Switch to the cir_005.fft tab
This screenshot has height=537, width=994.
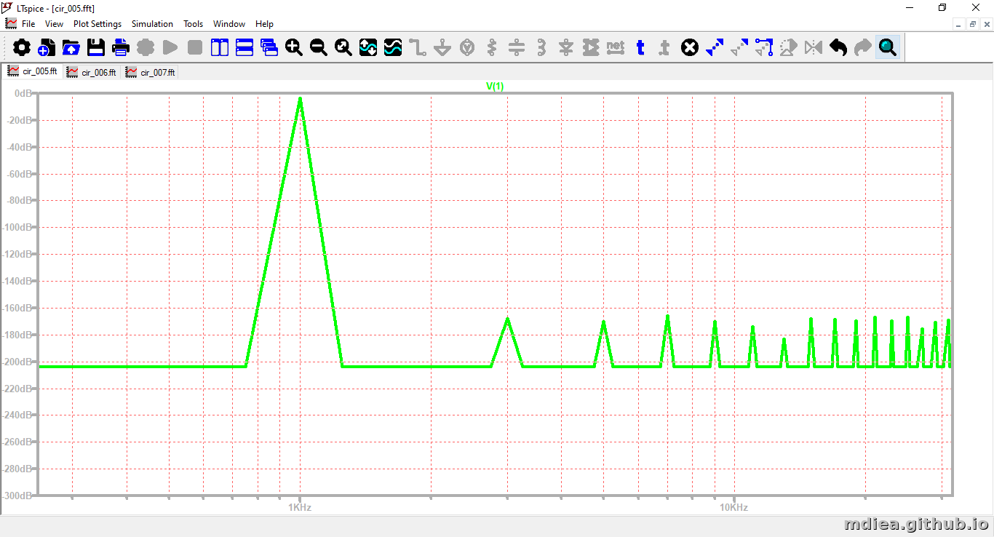pyautogui.click(x=33, y=71)
